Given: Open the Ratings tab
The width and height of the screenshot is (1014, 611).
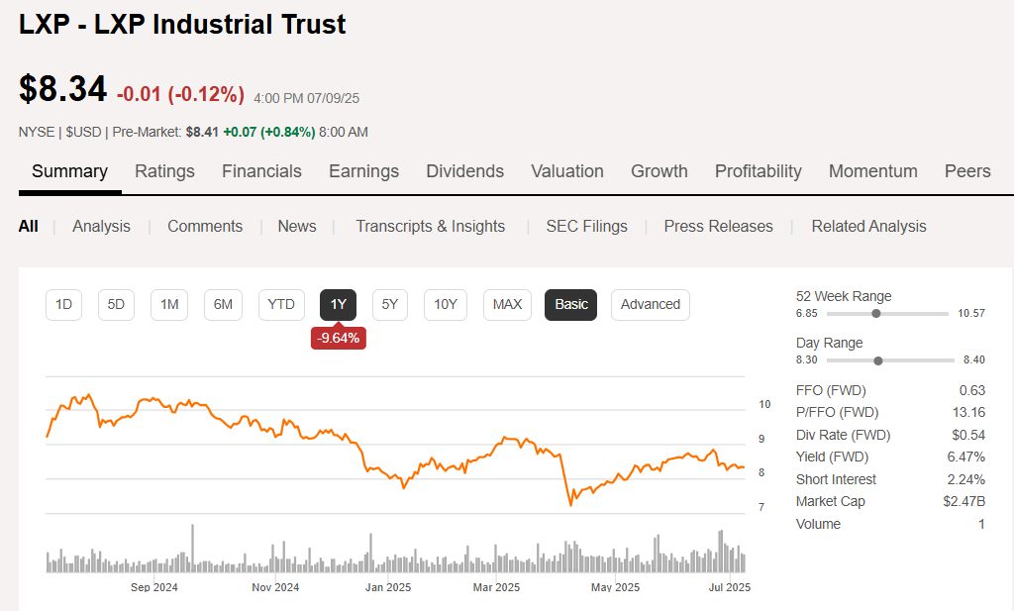Looking at the screenshot, I should 164,170.
